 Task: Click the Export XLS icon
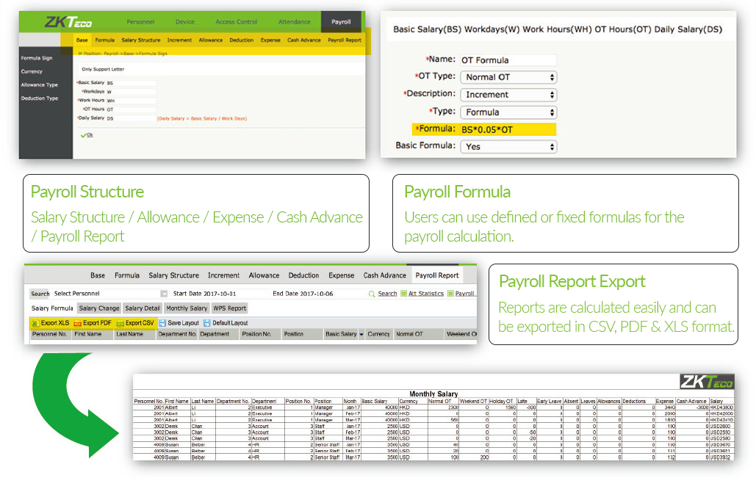(x=35, y=323)
